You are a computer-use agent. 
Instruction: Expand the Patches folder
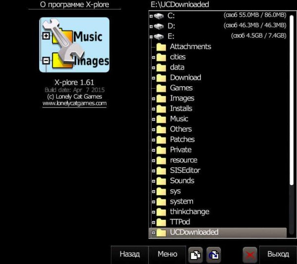click(153, 140)
